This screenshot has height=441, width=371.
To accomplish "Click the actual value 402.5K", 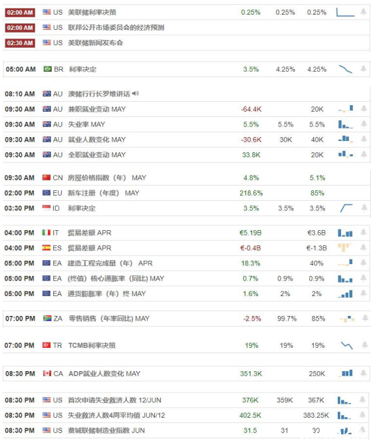I will [x=250, y=415].
